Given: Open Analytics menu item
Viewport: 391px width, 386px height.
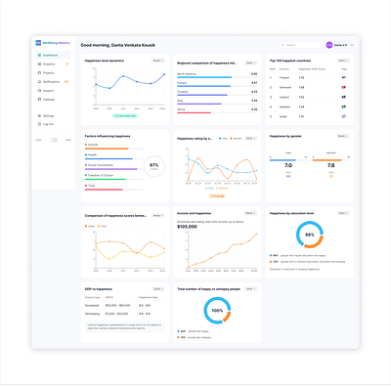Looking at the screenshot, I should 53,64.
